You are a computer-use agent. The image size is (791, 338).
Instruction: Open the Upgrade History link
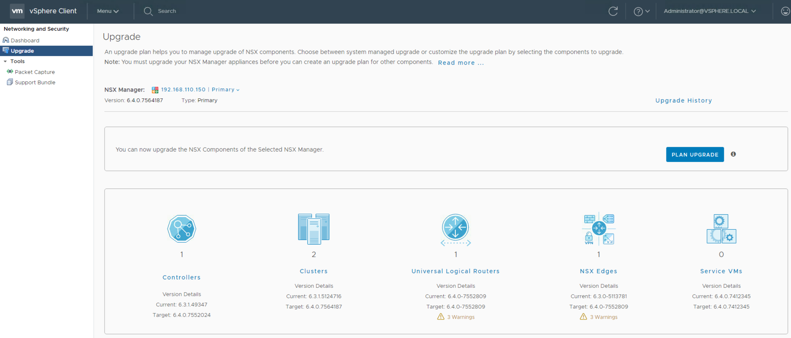(683, 101)
